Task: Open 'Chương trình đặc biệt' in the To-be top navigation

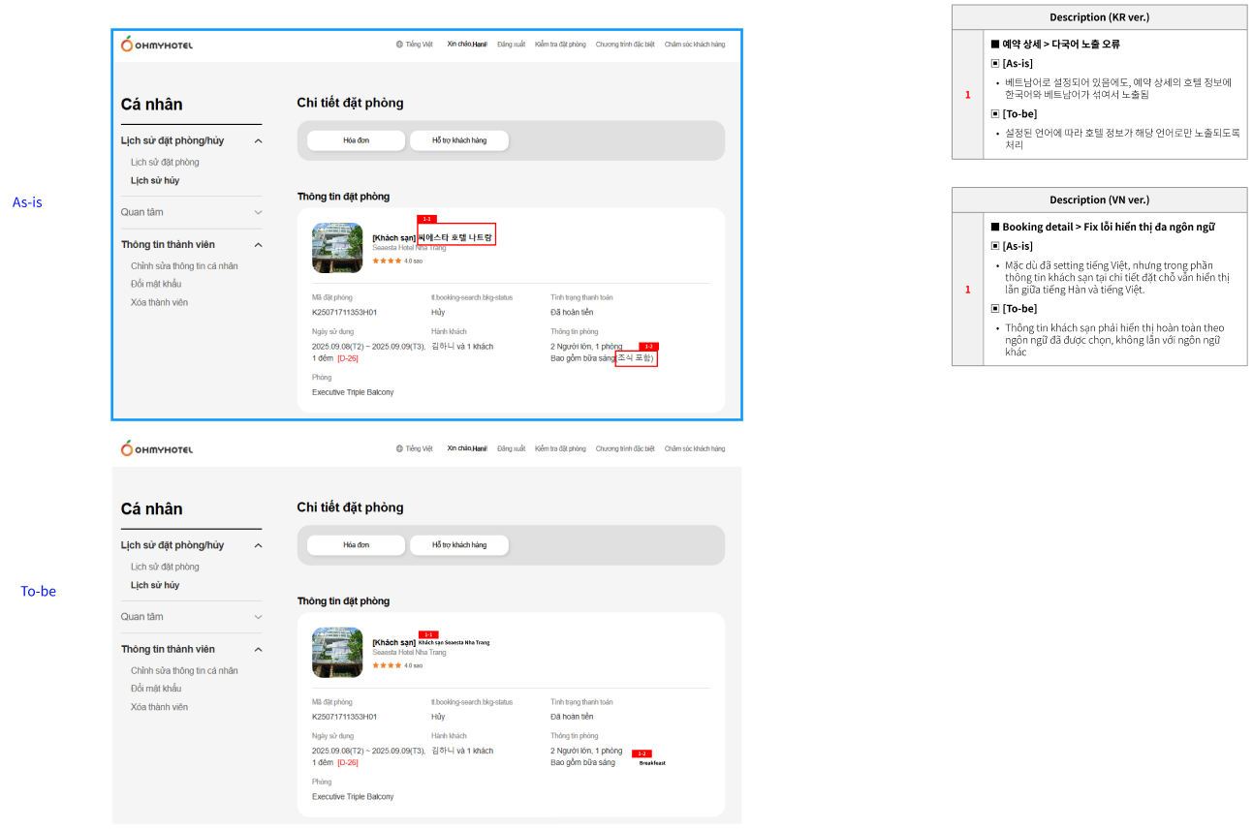Action: 625,449
